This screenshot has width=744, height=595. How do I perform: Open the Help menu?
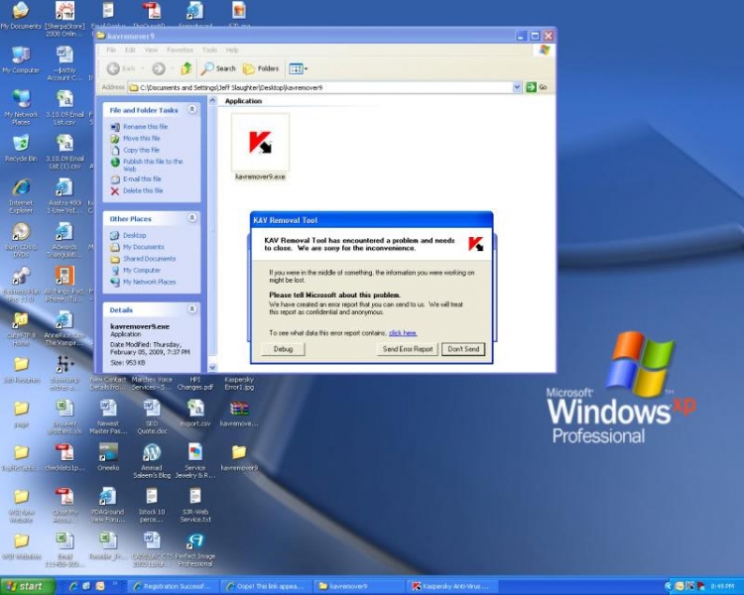(x=232, y=50)
